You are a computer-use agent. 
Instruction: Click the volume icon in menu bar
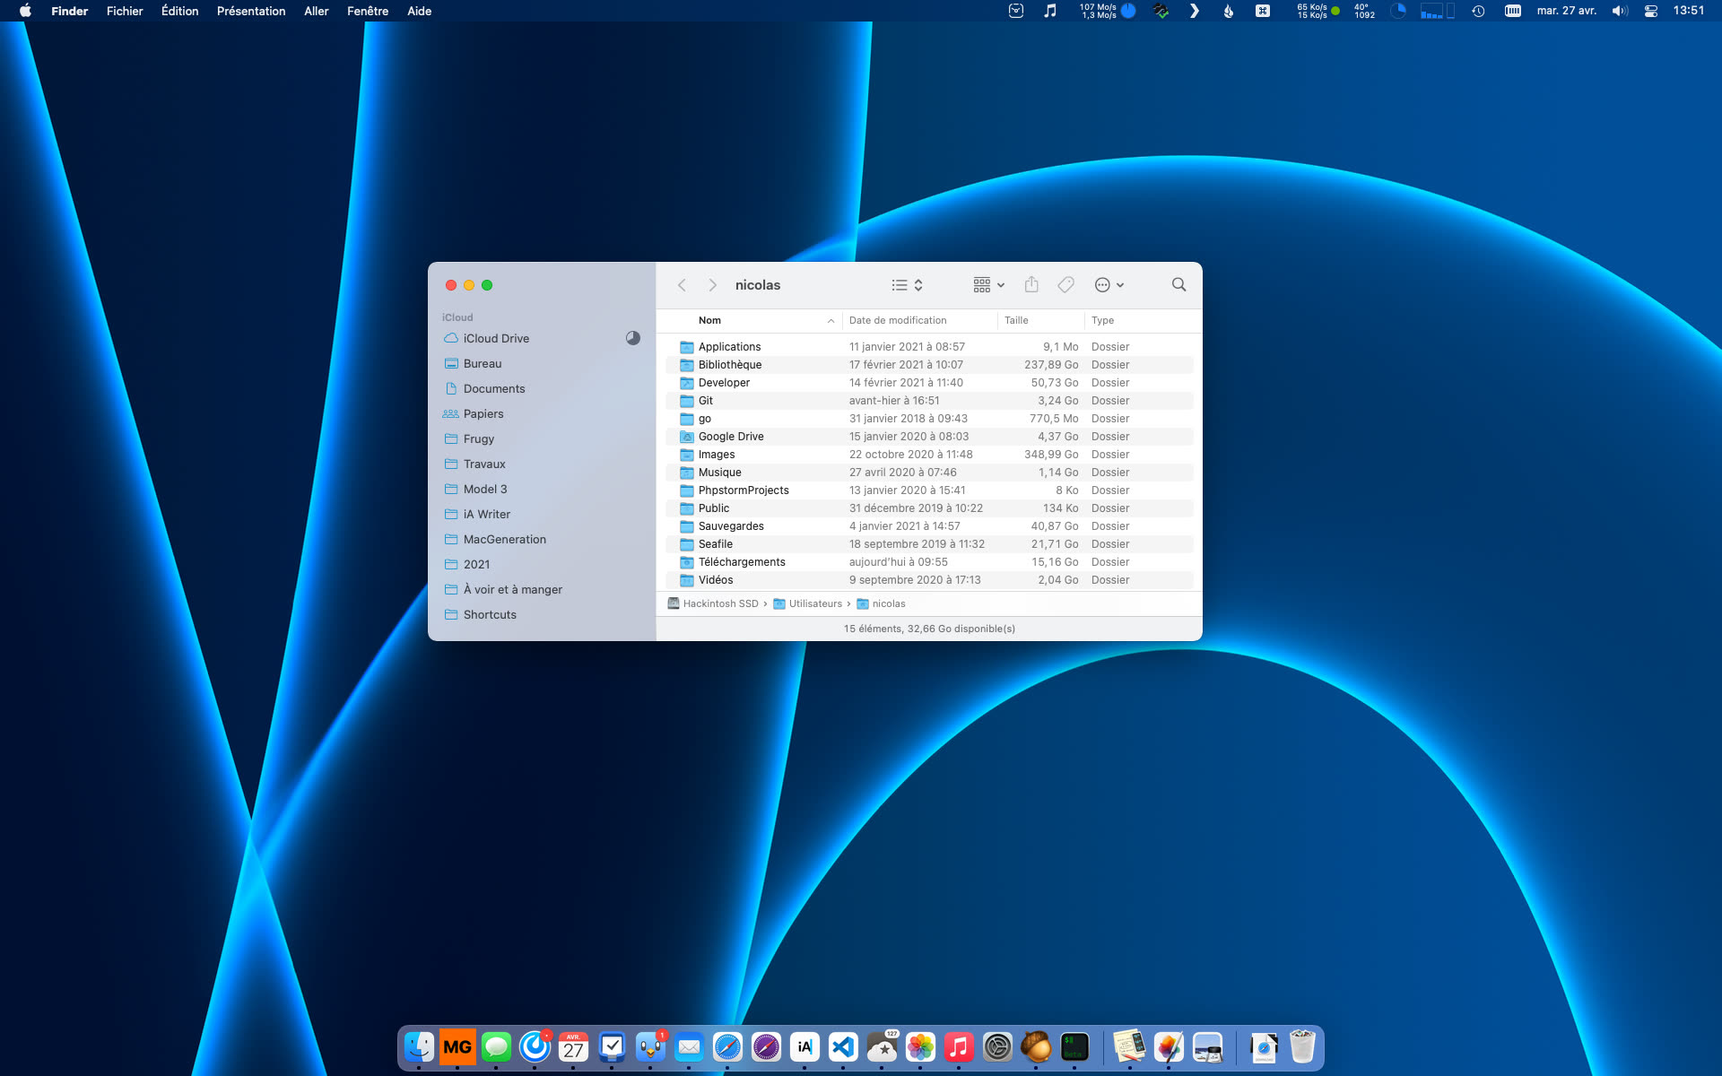pos(1619,11)
